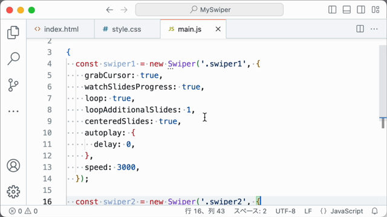Go to line via 行 16、列 43 indicator
The height and width of the screenshot is (217, 387).
coord(205,211)
